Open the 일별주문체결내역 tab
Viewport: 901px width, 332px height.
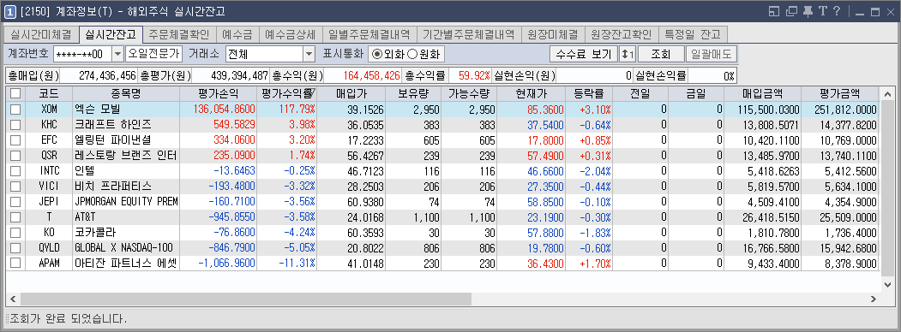369,34
